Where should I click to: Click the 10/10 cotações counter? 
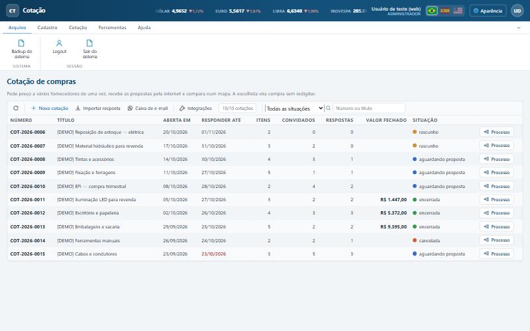point(237,108)
